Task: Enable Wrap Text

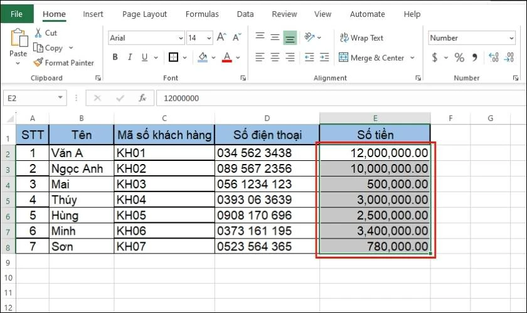Action: pyautogui.click(x=361, y=38)
